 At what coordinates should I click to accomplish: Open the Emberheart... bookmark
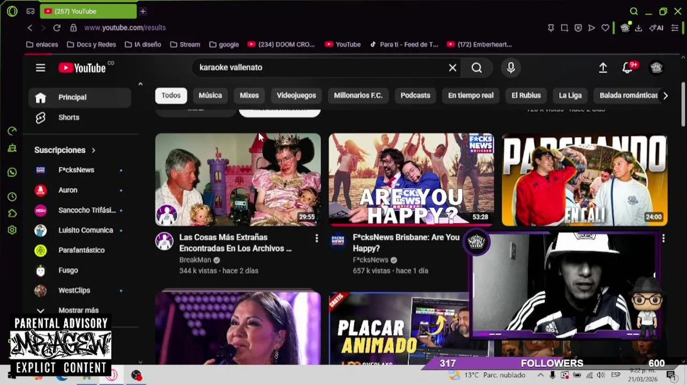[x=479, y=44]
